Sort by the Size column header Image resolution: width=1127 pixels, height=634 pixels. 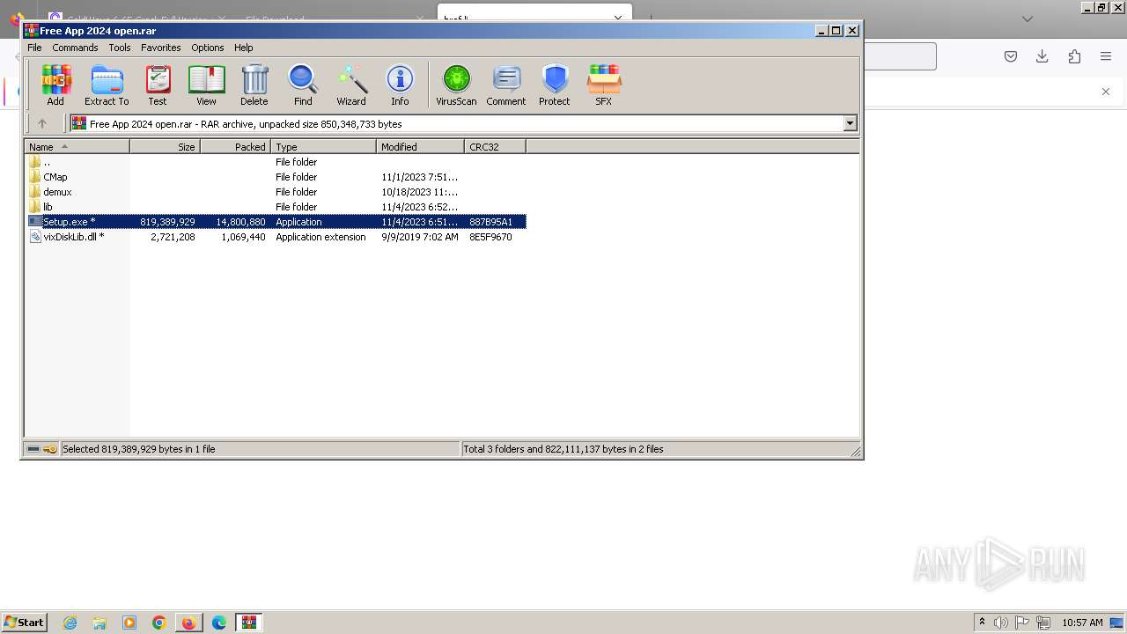point(166,147)
